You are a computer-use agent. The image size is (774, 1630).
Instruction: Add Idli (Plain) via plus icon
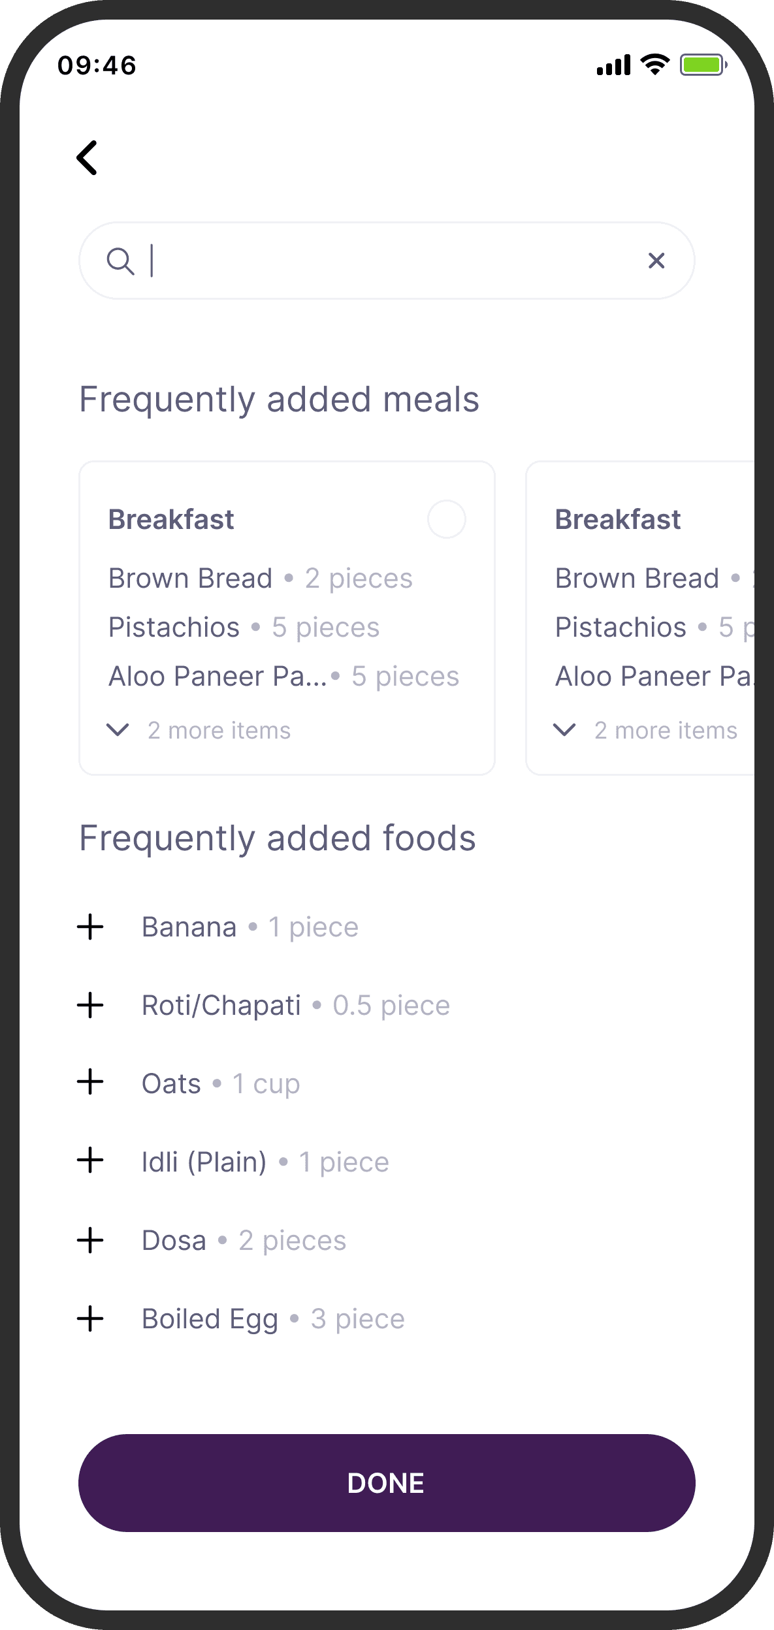tap(90, 1161)
